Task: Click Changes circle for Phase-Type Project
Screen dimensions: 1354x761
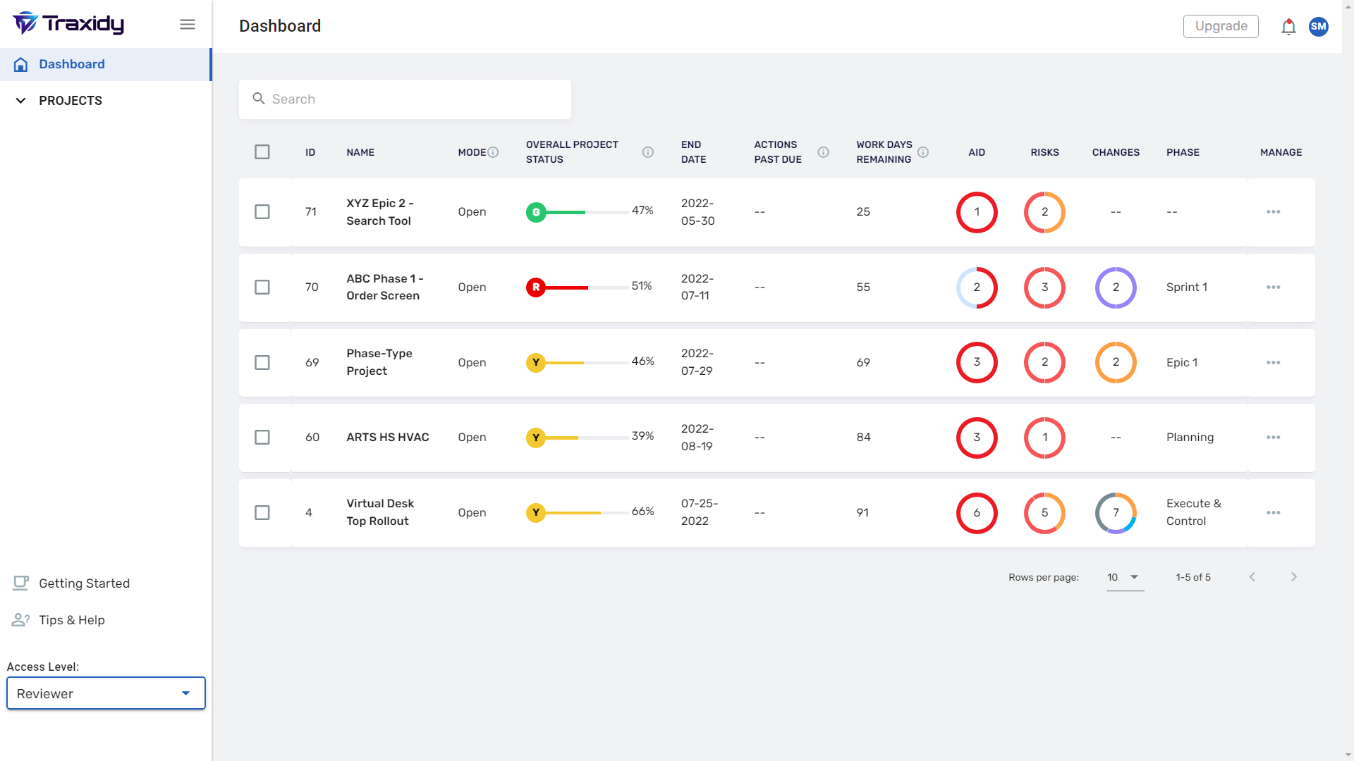Action: pyautogui.click(x=1116, y=362)
